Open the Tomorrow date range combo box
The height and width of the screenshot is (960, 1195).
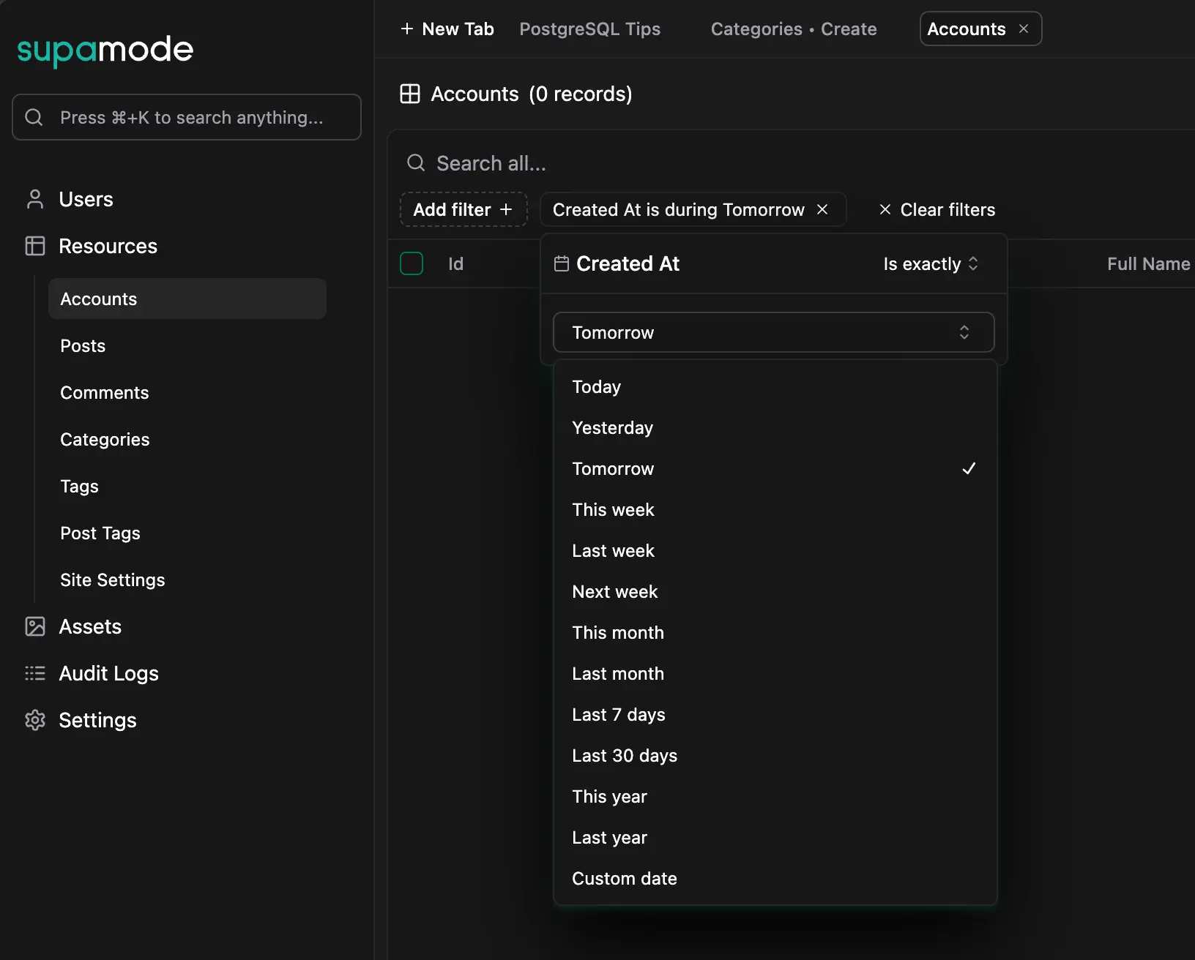point(774,332)
